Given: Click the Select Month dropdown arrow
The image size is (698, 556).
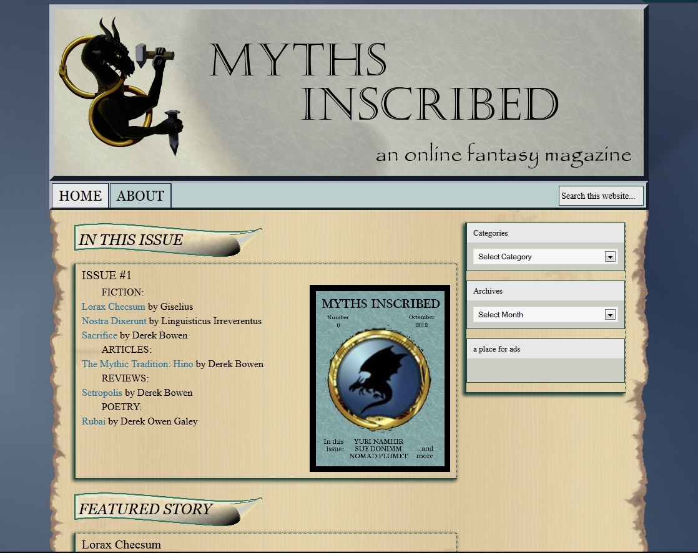Looking at the screenshot, I should point(610,315).
